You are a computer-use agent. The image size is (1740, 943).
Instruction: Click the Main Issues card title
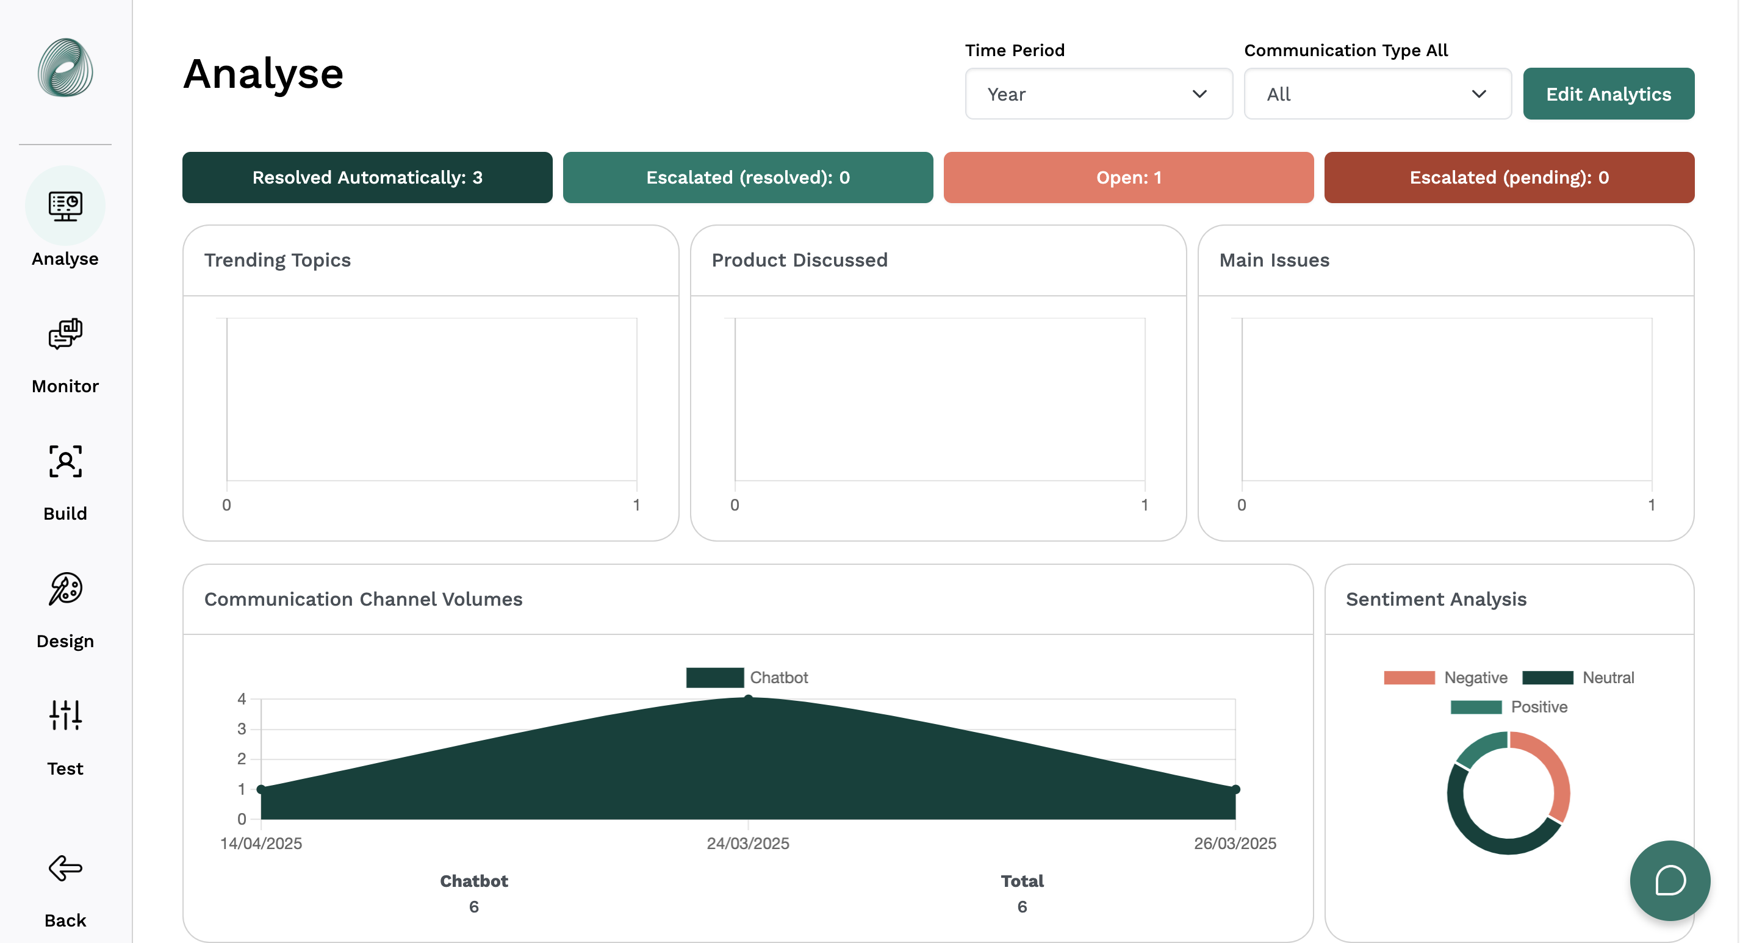pyautogui.click(x=1274, y=260)
